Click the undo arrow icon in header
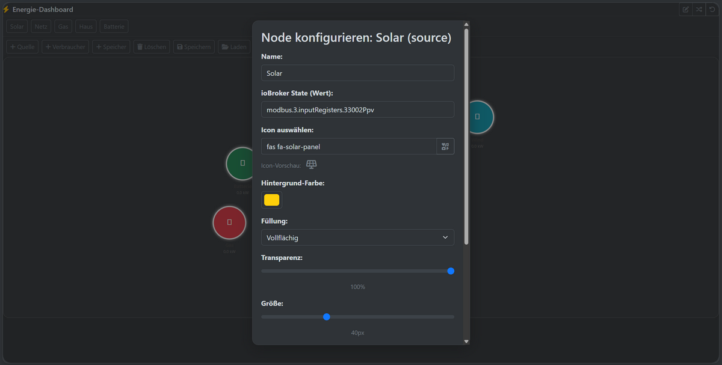 tap(712, 10)
